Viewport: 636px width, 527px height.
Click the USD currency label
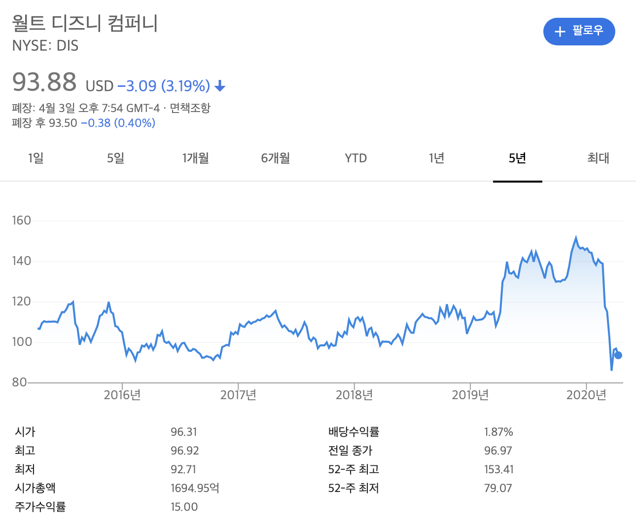point(100,86)
